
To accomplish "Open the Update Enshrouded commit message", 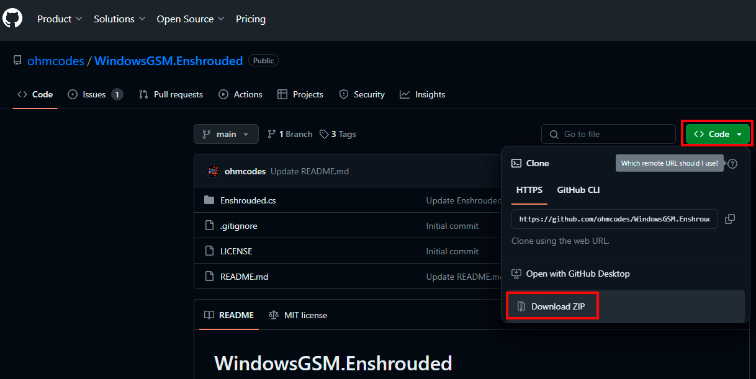I will point(464,200).
